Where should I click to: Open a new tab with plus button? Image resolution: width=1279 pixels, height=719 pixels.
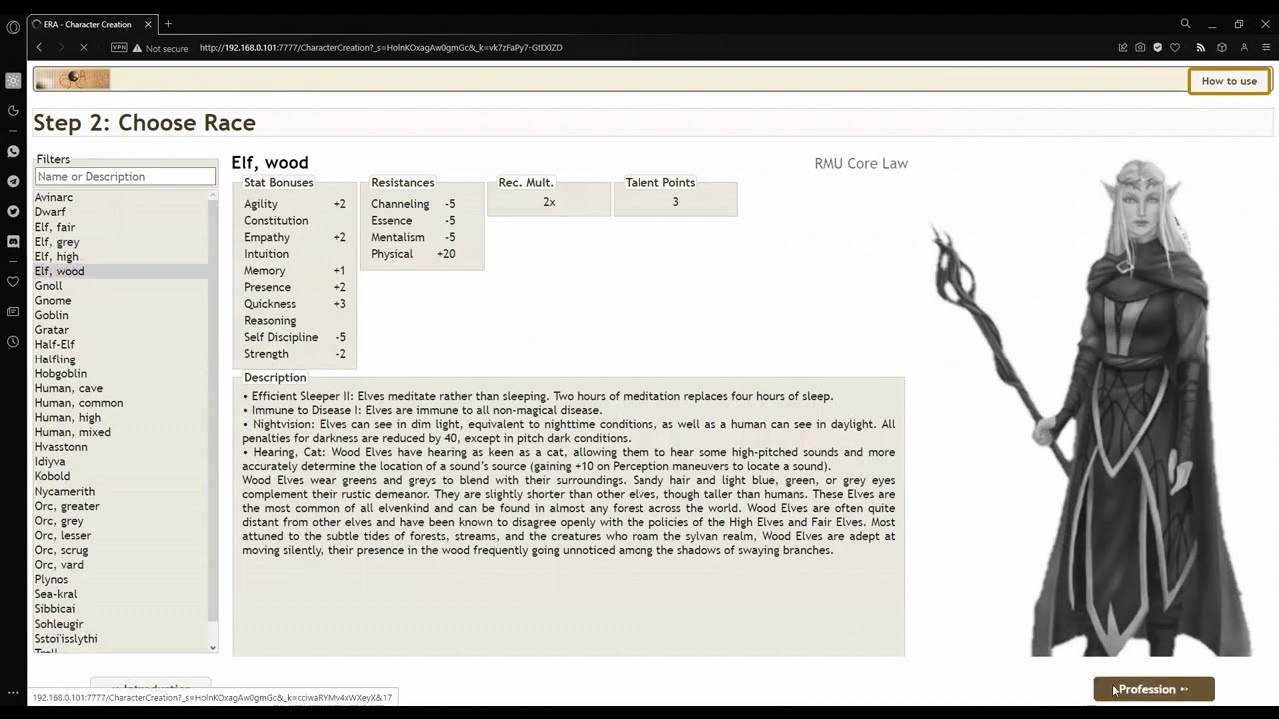(x=168, y=24)
